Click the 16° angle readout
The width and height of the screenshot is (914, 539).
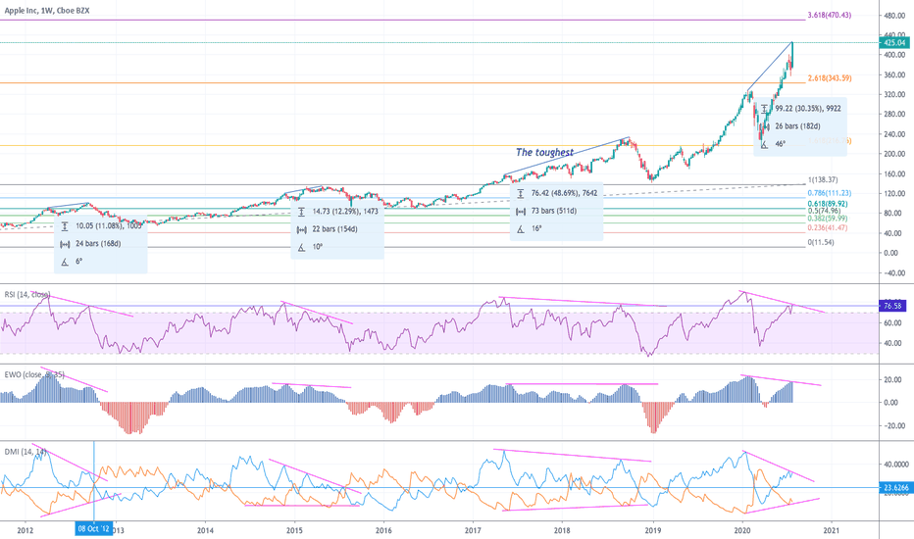pyautogui.click(x=536, y=228)
